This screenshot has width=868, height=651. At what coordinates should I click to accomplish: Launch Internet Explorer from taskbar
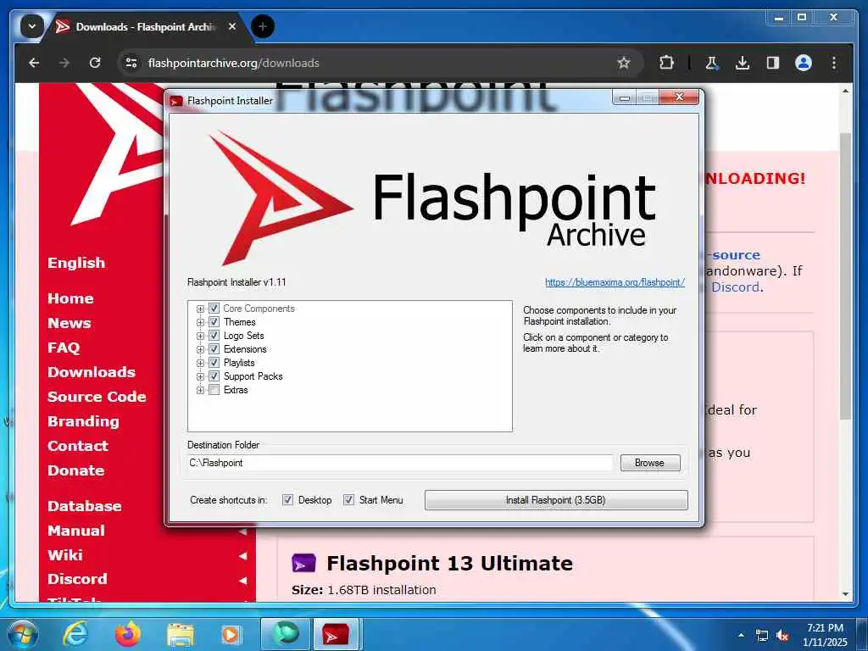[x=75, y=634]
